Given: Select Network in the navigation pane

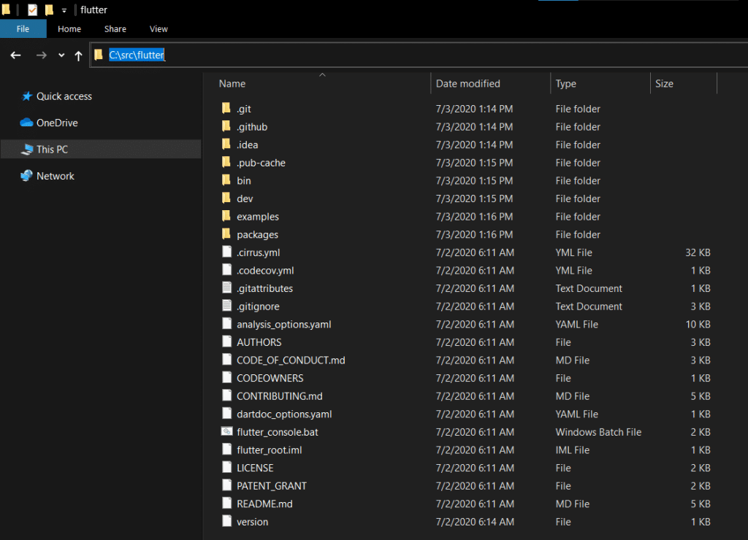Looking at the screenshot, I should click(x=47, y=177).
